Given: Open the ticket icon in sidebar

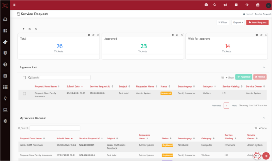Looking at the screenshot, I should (x=5, y=42).
